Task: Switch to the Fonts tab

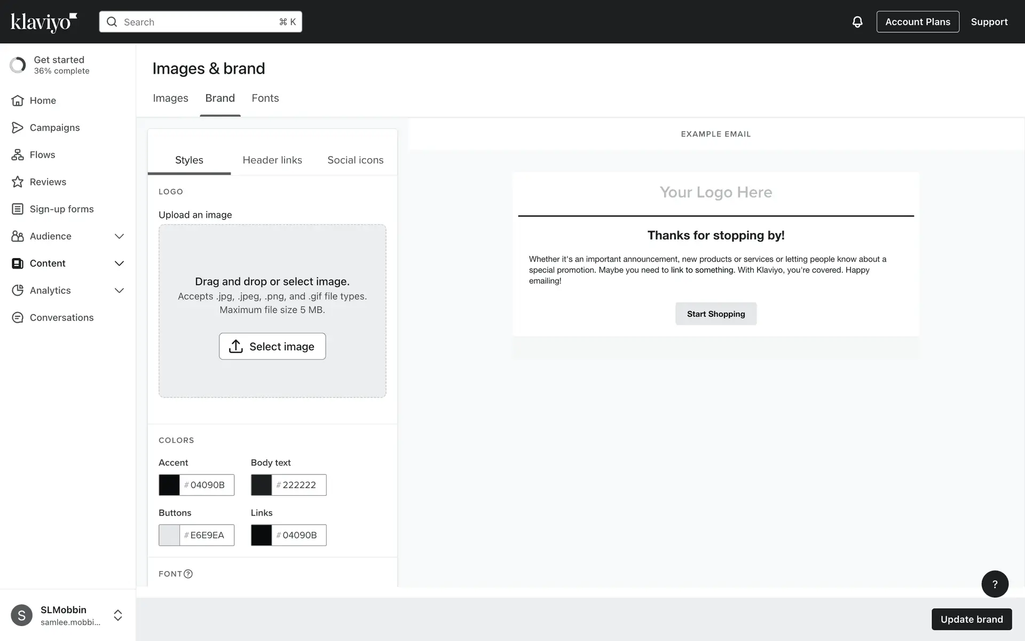Action: click(x=265, y=98)
